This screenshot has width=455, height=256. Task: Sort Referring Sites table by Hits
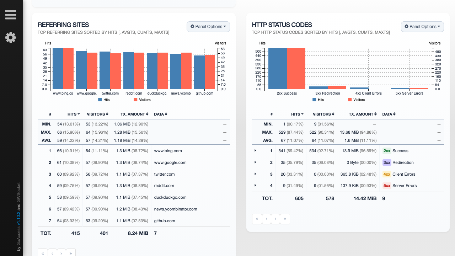pos(74,114)
